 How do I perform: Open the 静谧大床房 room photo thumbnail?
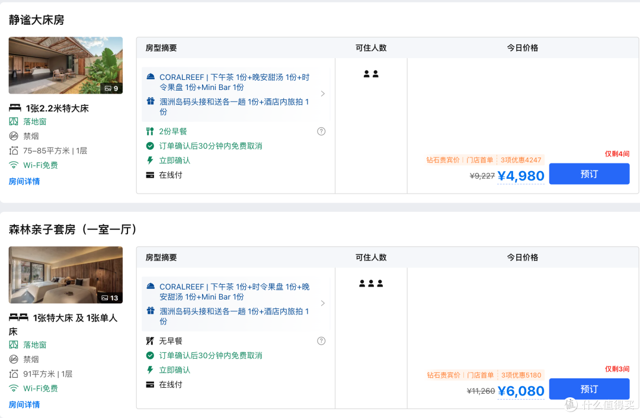(66, 65)
